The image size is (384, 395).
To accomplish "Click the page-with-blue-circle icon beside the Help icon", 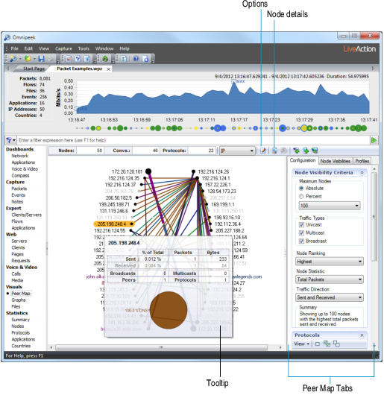I will coord(145,59).
